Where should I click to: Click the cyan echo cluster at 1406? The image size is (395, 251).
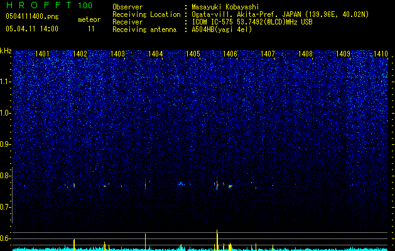230,186
